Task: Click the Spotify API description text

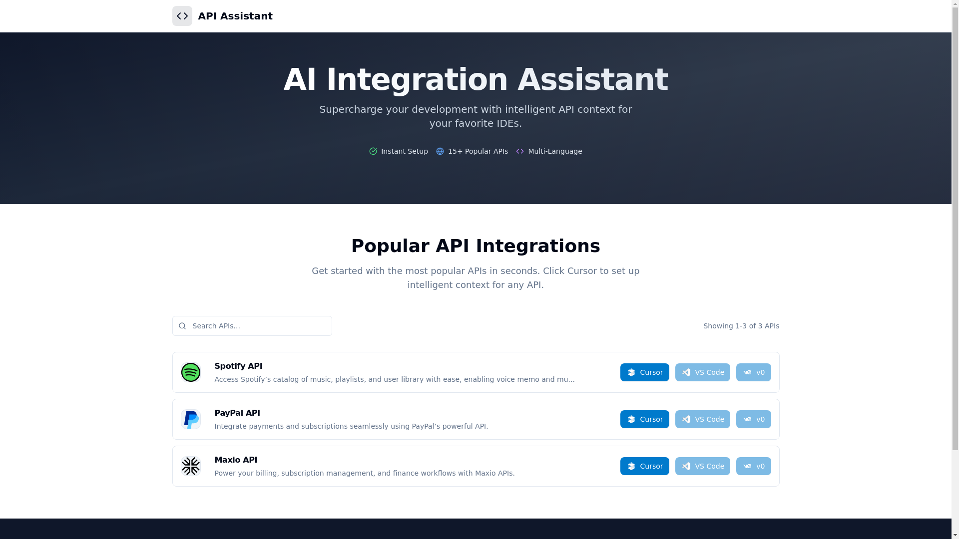Action: 395,379
